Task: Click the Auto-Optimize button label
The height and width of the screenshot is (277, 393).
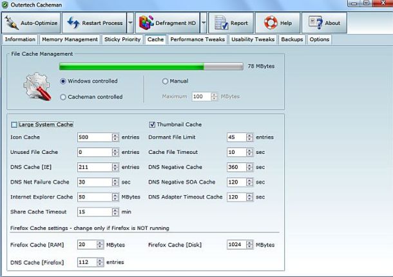Action: click(x=39, y=23)
